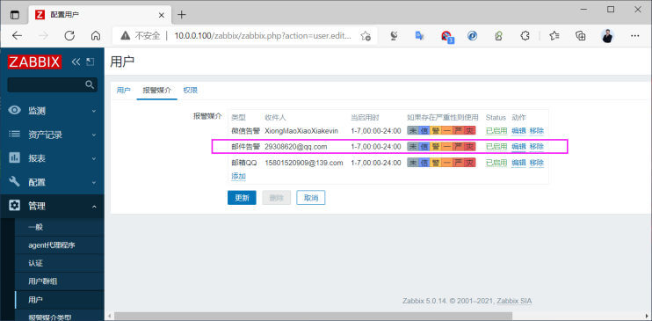Go back with the browser back arrow
652x321 pixels.
(17, 36)
